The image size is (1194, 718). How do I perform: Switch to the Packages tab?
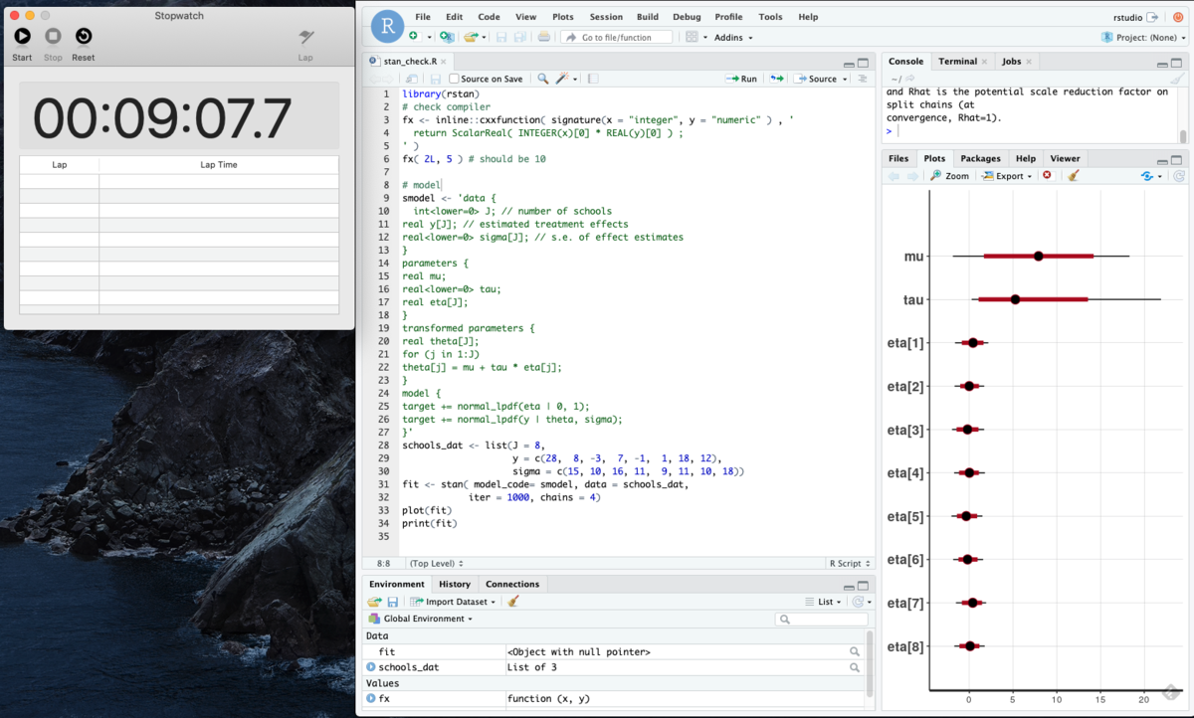[980, 158]
